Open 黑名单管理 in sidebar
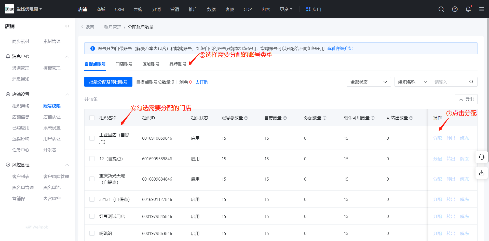Viewport: 489px width, 241px height. click(x=23, y=187)
